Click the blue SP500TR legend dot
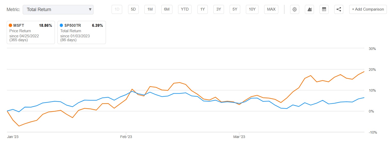The image size is (392, 146). pos(61,25)
